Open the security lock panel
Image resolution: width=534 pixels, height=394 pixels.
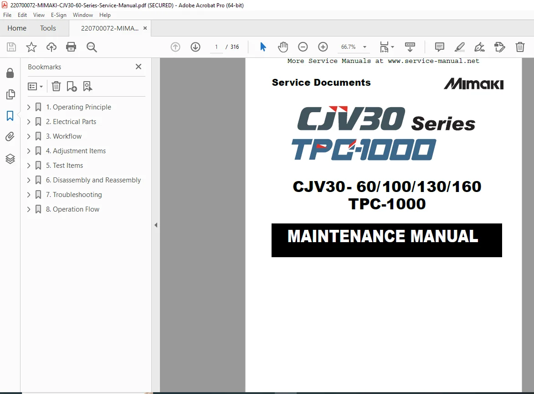[10, 73]
